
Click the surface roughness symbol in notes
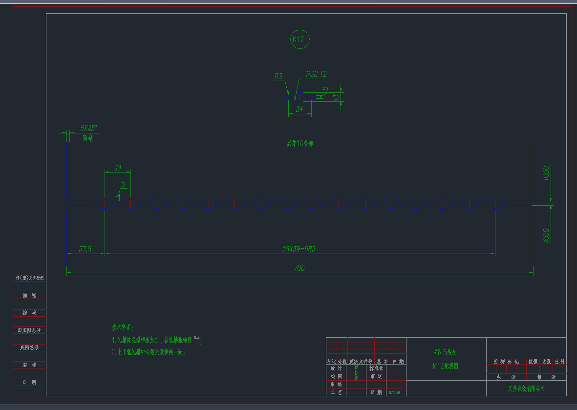(x=198, y=340)
